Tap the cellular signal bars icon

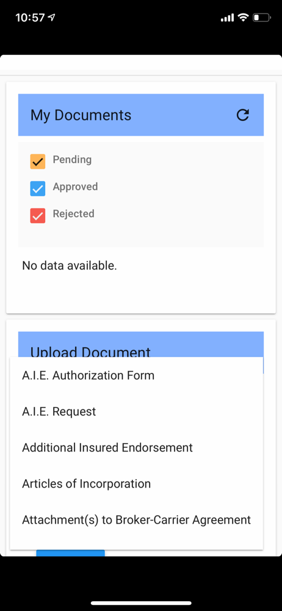click(x=228, y=18)
